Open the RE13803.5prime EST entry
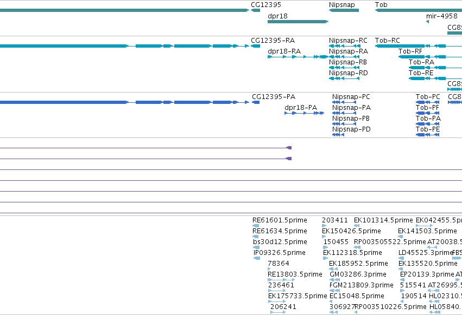Viewport: 462px width, 315px height. [x=295, y=274]
